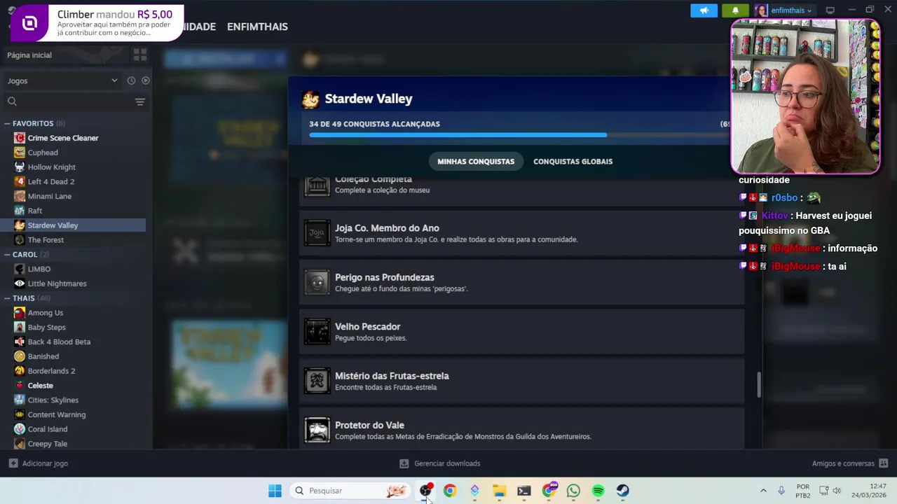Open Google Chrome from taskbar
The image size is (897, 504).
(x=450, y=491)
